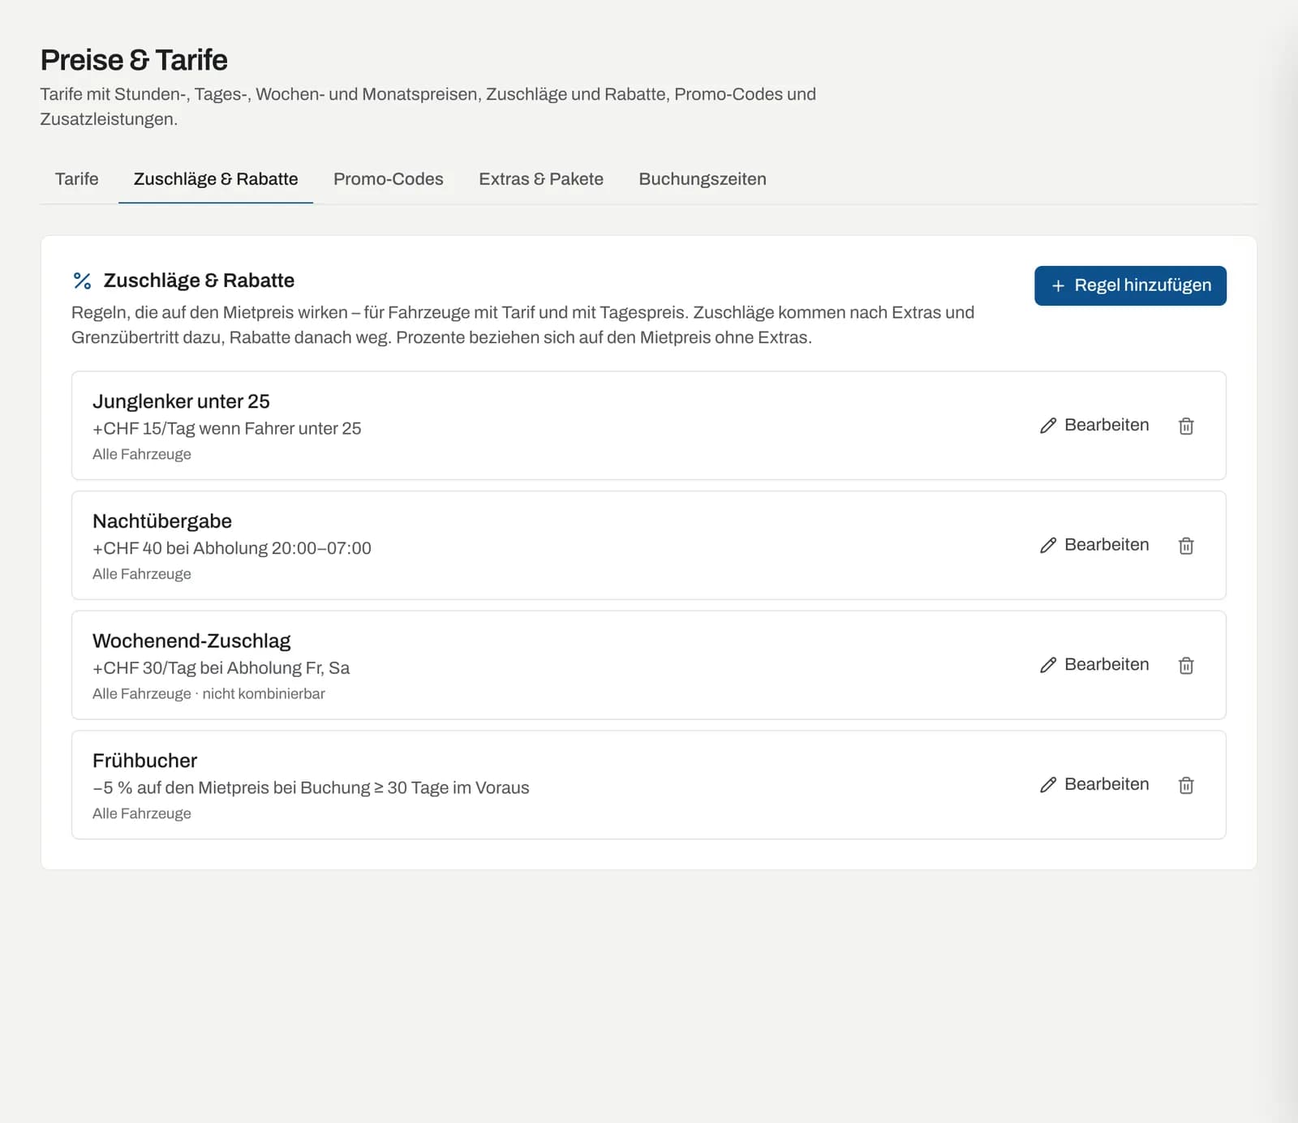Click the percent icon beside Zuschläge & Rabatte heading
Screen dimensions: 1298x1123
tap(82, 281)
